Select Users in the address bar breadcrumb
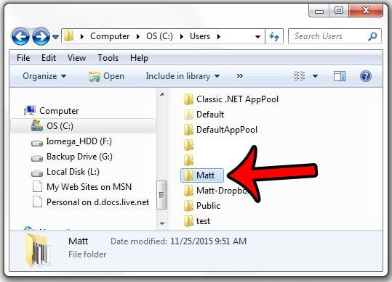Screen dimensions: 392x282 tap(200, 36)
